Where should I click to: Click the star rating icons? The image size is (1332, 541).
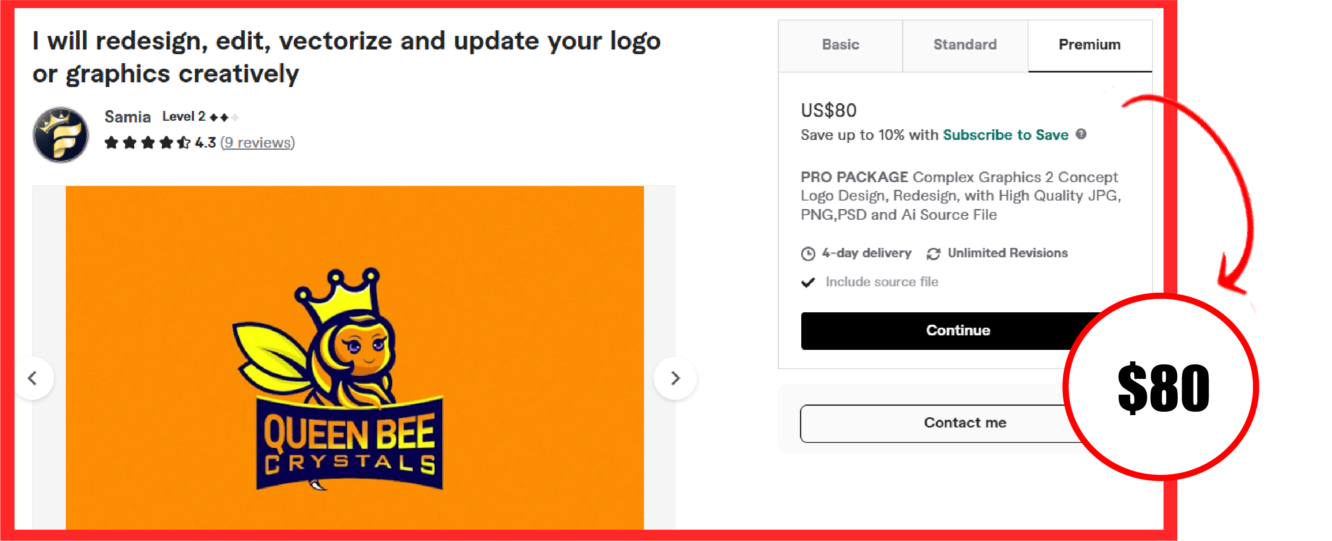pyautogui.click(x=147, y=143)
